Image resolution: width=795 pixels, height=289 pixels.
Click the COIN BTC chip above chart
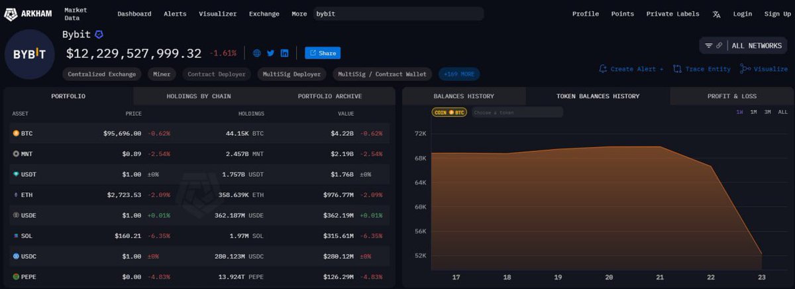pyautogui.click(x=450, y=113)
